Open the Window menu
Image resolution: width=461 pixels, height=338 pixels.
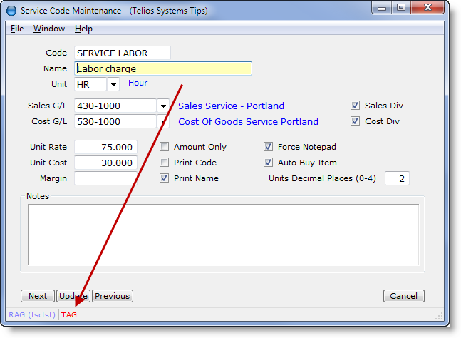49,29
